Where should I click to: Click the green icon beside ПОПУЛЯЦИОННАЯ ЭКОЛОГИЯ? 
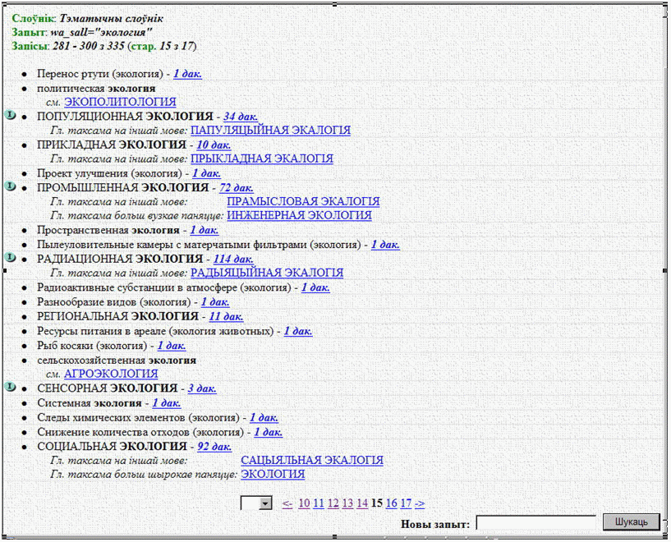click(10, 115)
